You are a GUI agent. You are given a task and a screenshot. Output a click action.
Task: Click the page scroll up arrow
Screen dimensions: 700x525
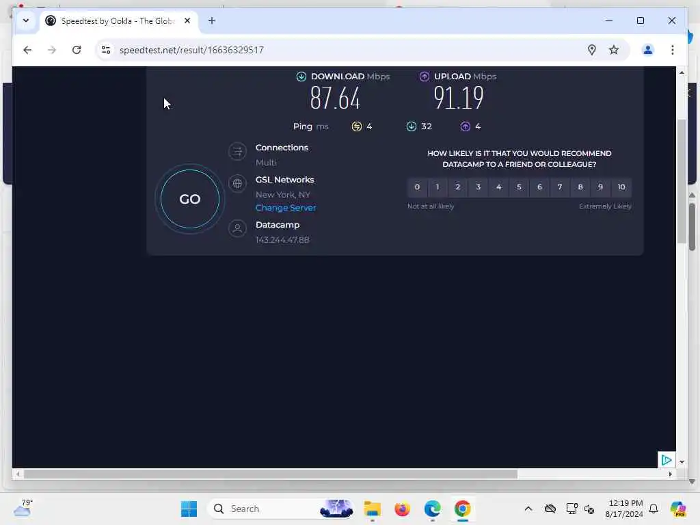(x=682, y=72)
